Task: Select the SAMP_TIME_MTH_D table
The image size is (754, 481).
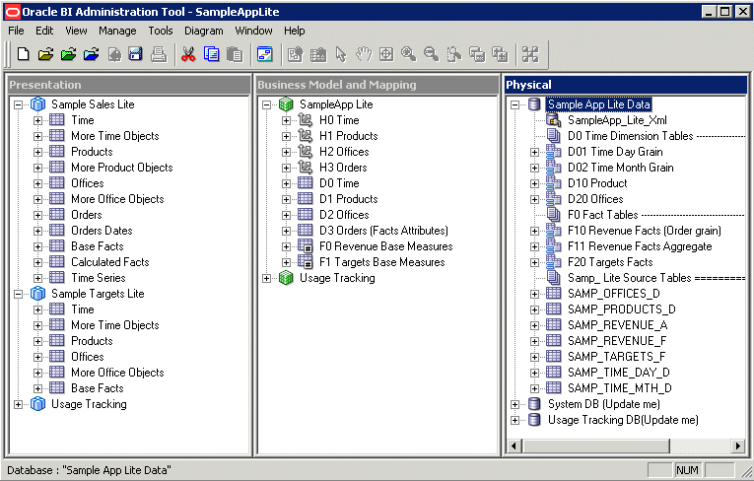Action: point(619,388)
